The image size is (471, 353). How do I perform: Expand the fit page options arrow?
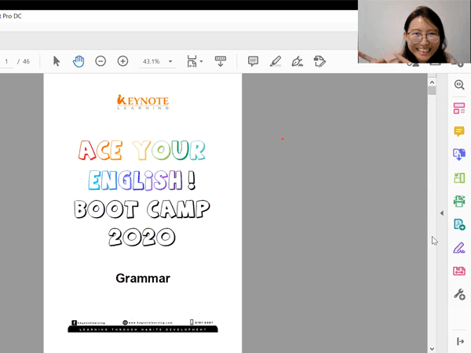point(202,61)
